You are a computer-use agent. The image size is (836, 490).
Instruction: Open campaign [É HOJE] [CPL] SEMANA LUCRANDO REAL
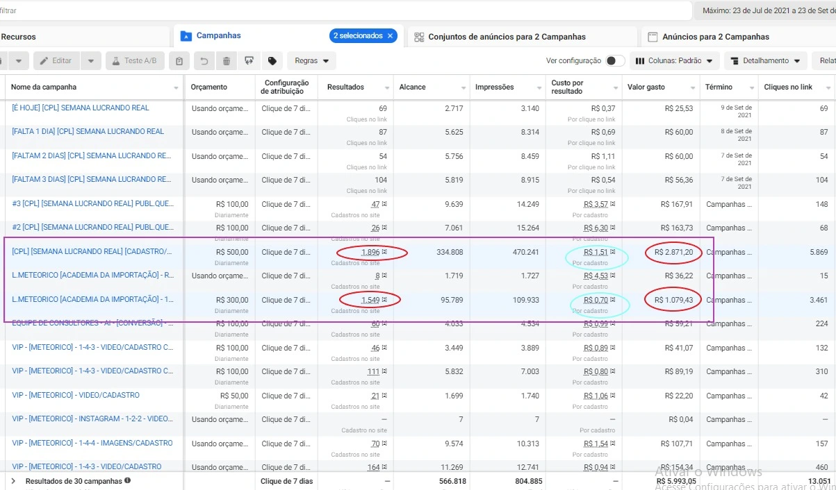pyautogui.click(x=81, y=108)
